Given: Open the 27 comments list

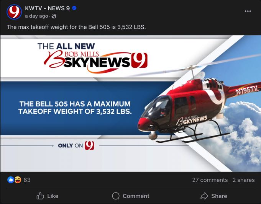Looking at the screenshot, I should [210, 180].
